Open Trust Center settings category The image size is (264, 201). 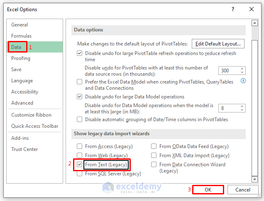(24, 149)
